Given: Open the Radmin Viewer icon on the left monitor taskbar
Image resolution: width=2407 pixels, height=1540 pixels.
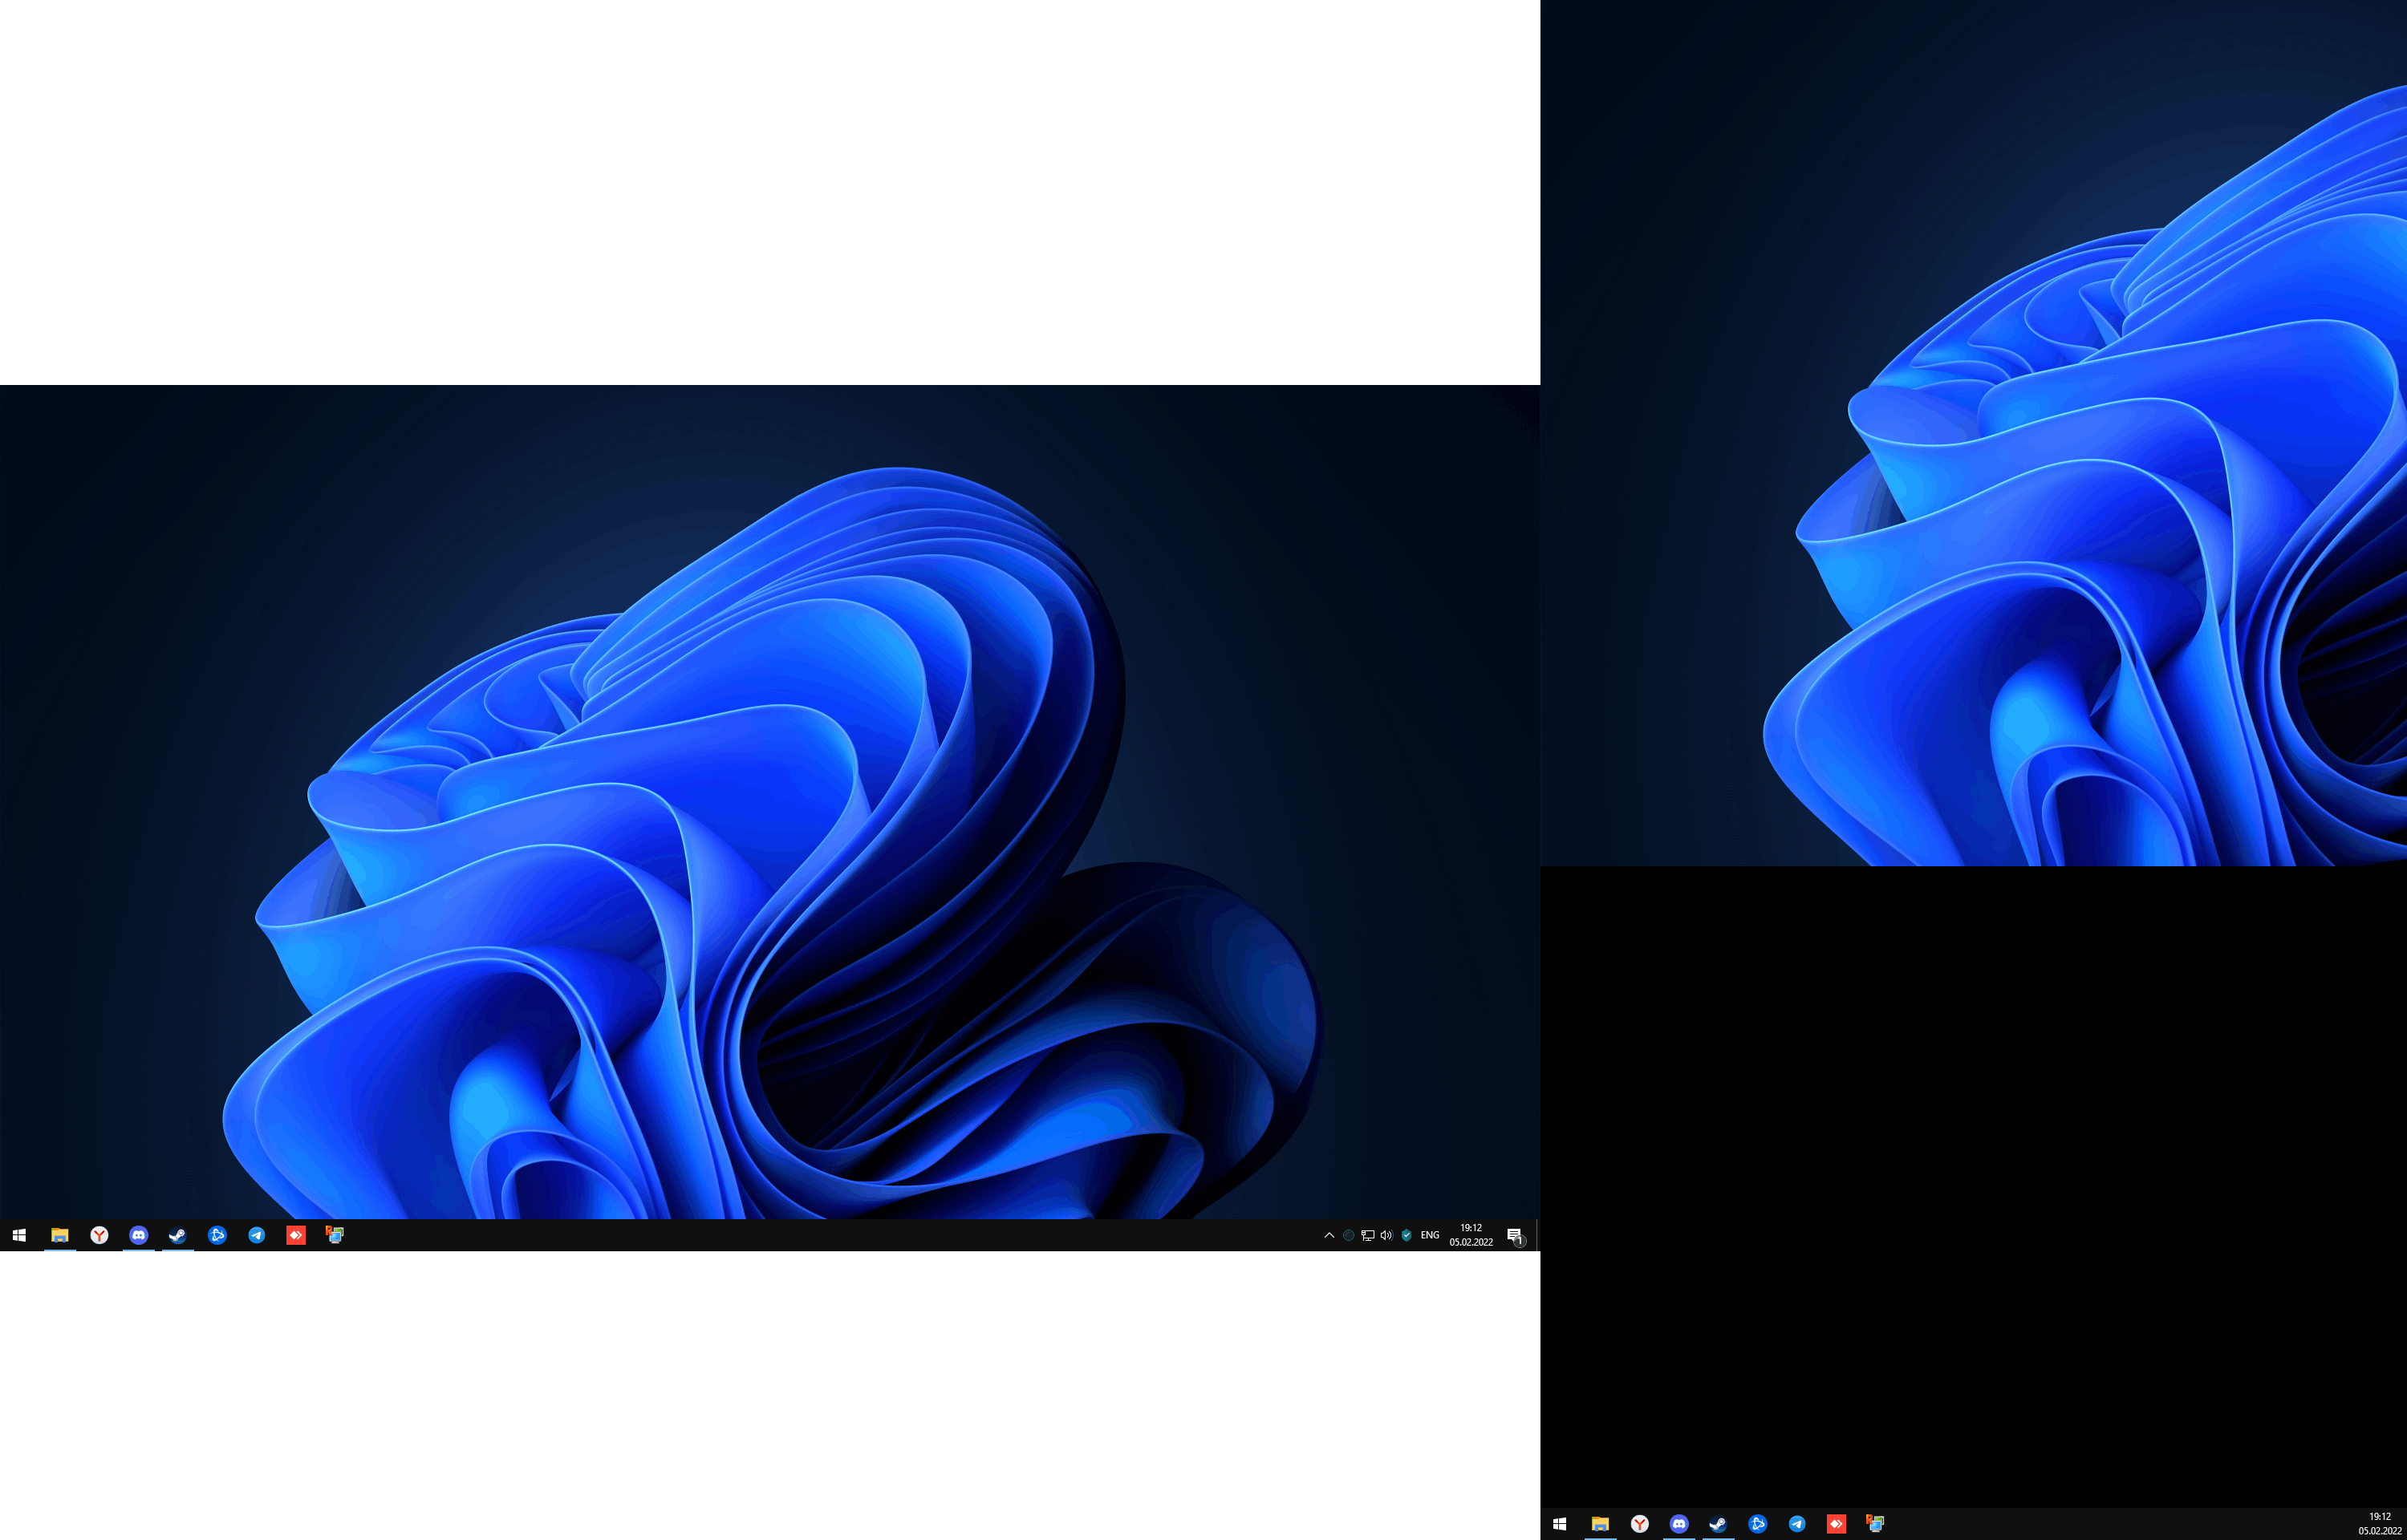Looking at the screenshot, I should coord(335,1236).
